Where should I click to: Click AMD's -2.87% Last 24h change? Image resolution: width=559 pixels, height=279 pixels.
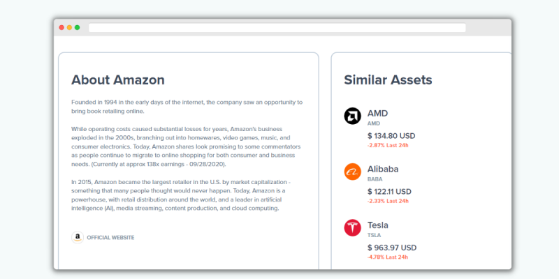[388, 145]
